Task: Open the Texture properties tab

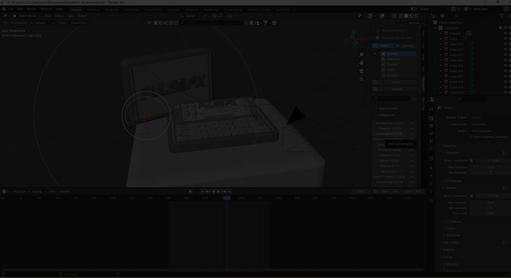Action: pyautogui.click(x=431, y=200)
